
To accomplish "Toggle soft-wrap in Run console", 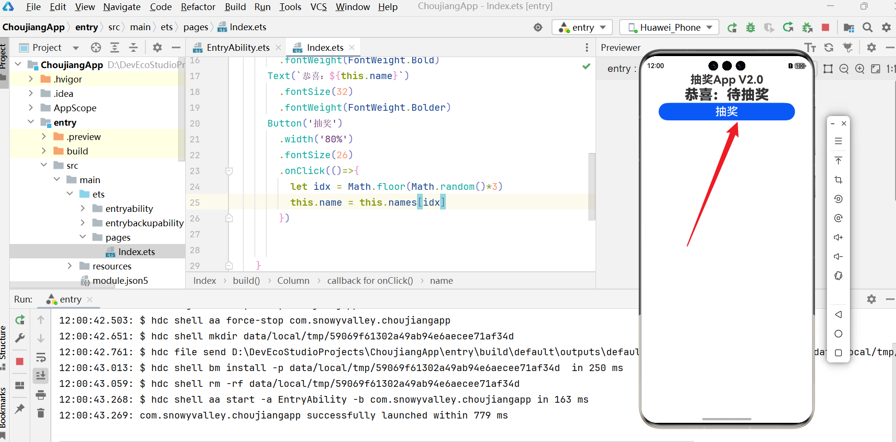I will click(41, 358).
